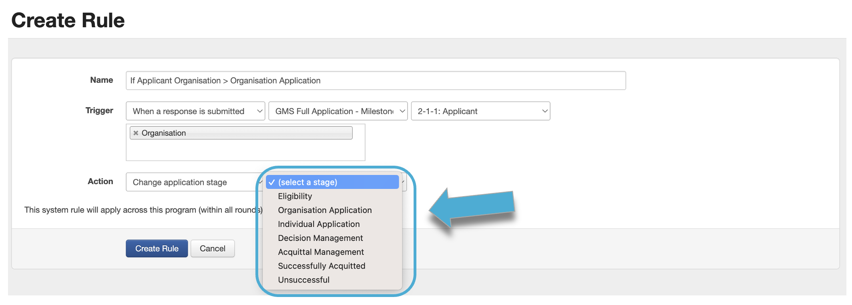Select the Acquittal Management stage
The width and height of the screenshot is (852, 305).
(321, 252)
